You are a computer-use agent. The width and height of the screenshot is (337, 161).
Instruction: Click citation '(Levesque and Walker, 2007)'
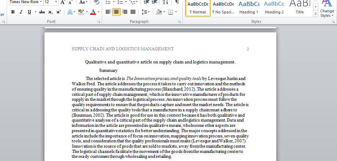point(219,141)
